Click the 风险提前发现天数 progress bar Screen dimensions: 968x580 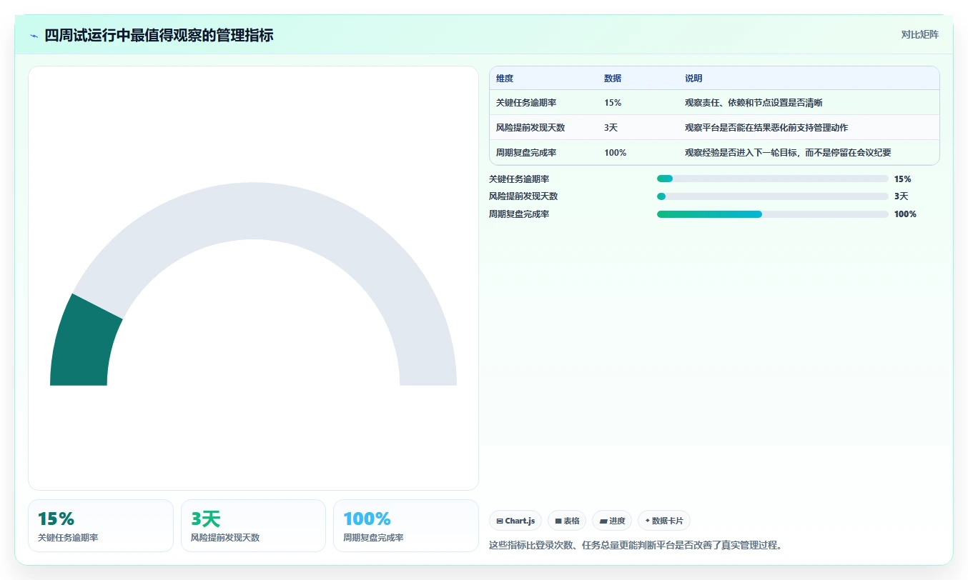(x=773, y=196)
